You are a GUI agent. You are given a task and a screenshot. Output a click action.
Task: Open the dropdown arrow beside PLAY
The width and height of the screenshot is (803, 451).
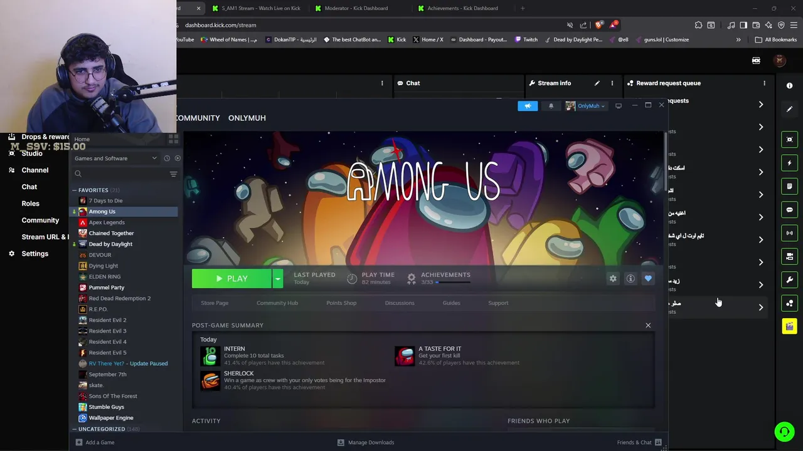click(277, 279)
